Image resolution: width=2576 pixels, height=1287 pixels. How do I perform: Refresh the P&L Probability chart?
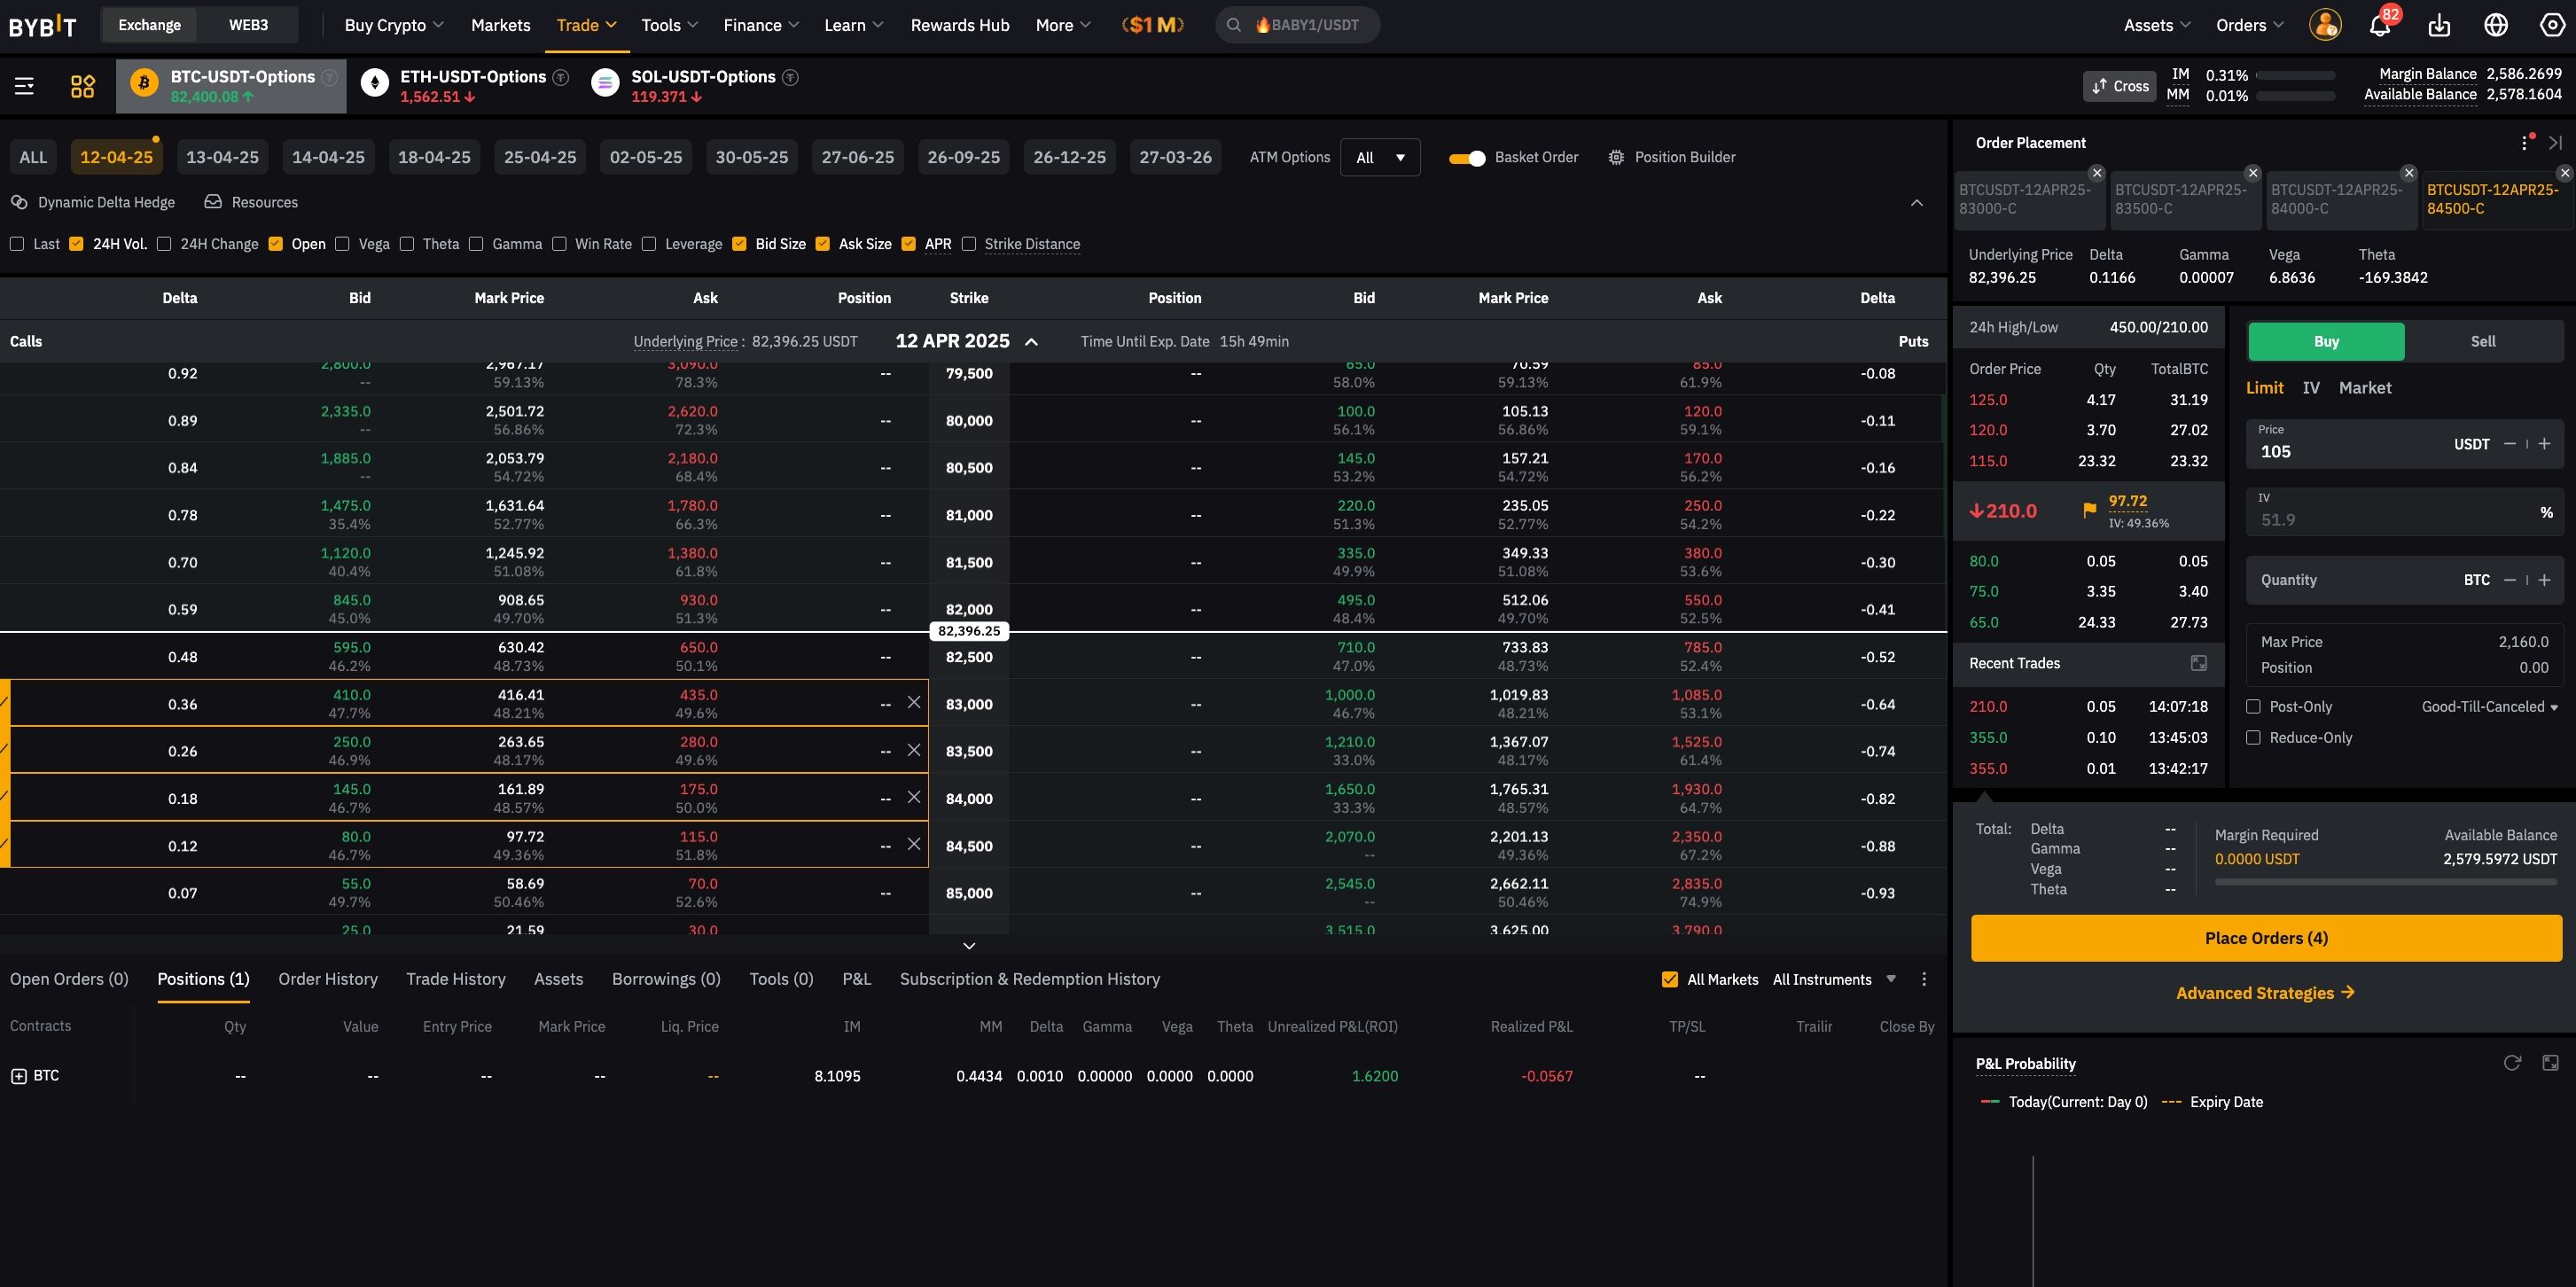[2511, 1063]
